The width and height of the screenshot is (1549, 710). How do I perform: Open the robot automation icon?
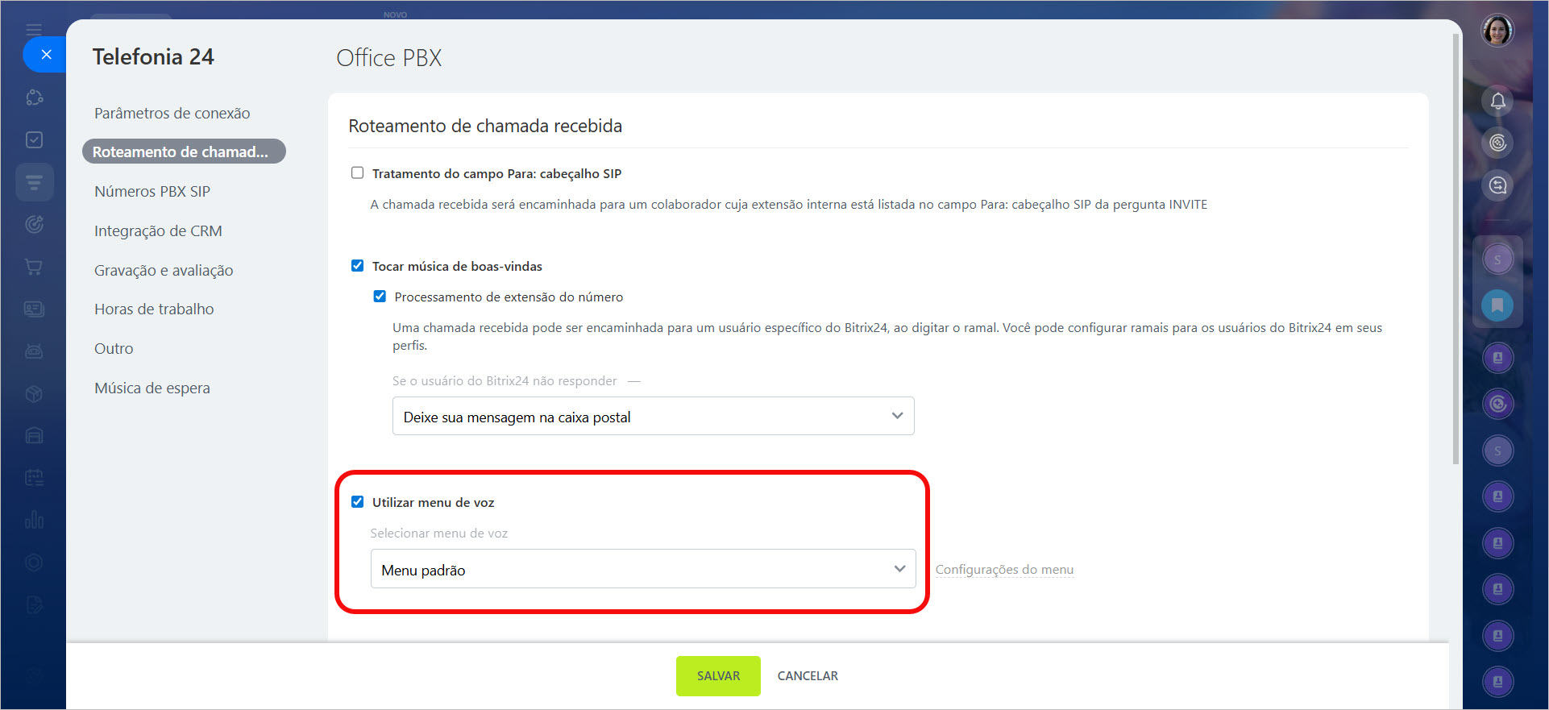click(34, 351)
